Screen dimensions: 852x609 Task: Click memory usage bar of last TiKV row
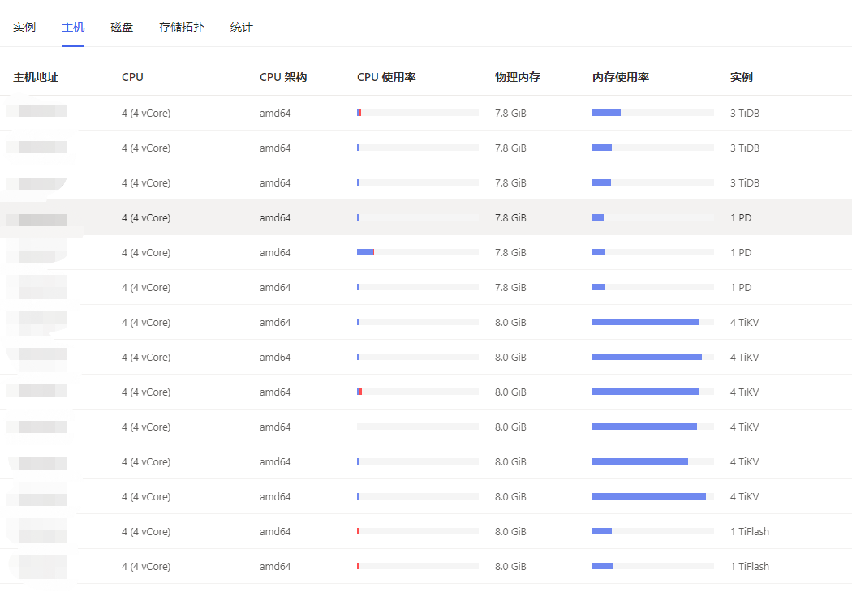click(x=649, y=497)
